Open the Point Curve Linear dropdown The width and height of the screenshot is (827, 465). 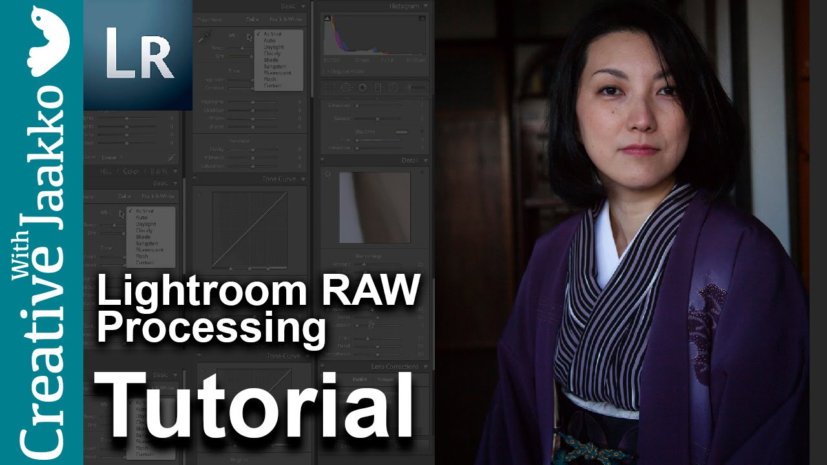pyautogui.click(x=112, y=158)
